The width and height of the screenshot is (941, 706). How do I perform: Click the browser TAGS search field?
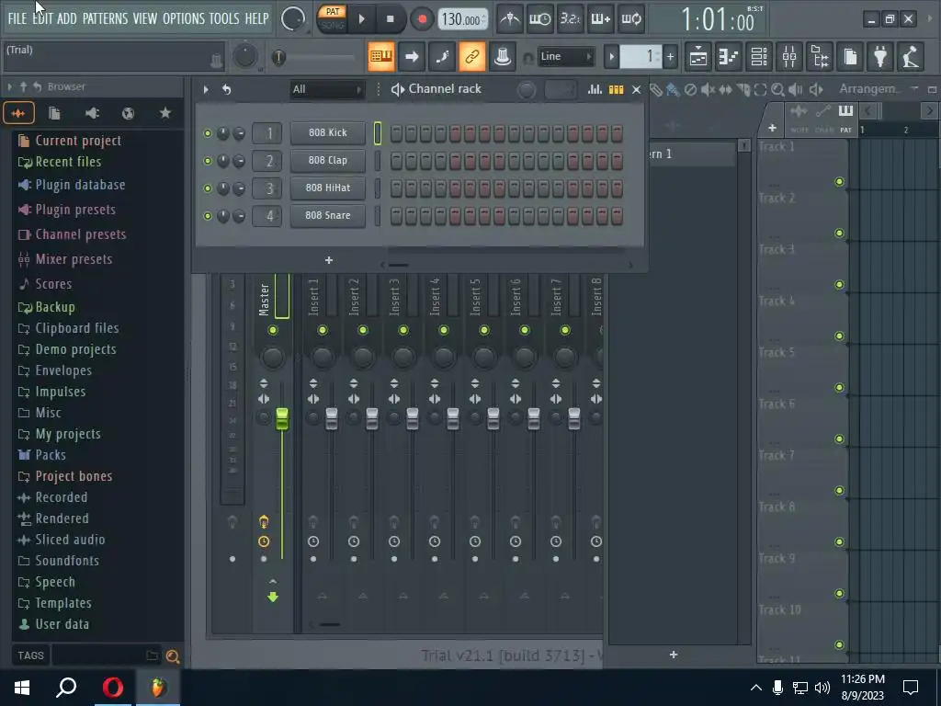tap(106, 655)
